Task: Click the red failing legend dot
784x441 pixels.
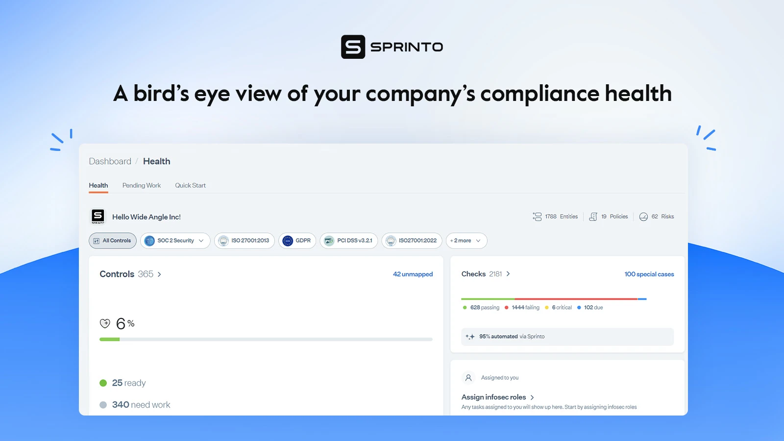Action: coord(507,308)
